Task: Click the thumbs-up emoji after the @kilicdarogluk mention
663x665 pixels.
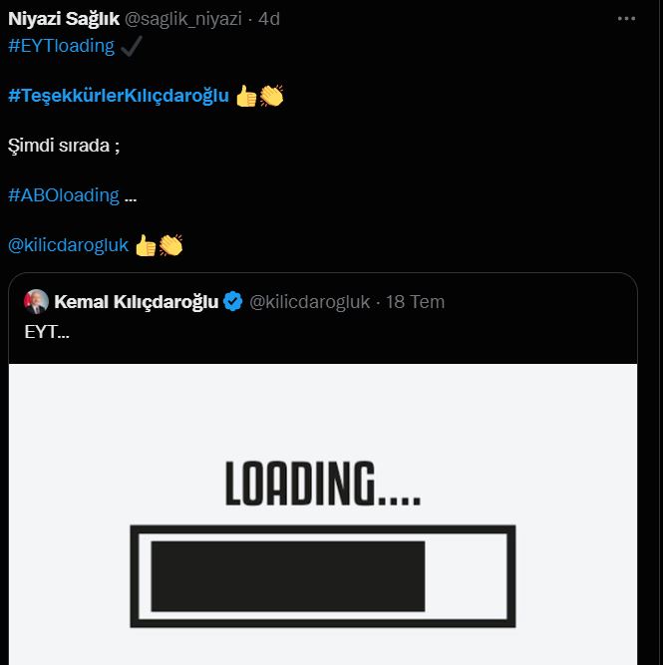Action: click(145, 245)
